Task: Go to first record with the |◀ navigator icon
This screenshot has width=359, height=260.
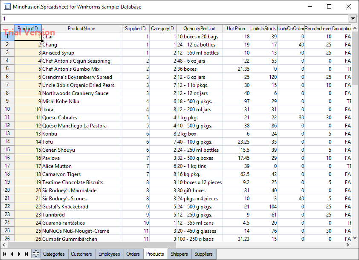Action: tap(5, 254)
